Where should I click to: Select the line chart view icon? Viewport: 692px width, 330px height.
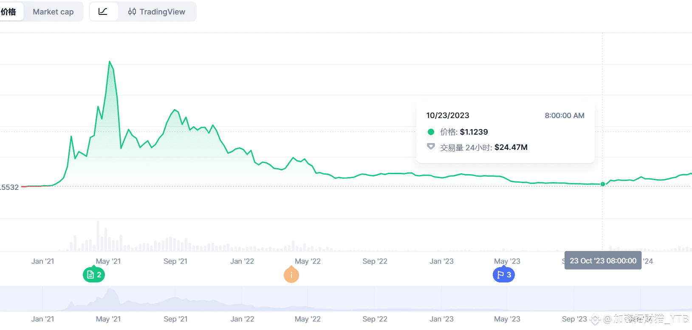[x=103, y=11]
